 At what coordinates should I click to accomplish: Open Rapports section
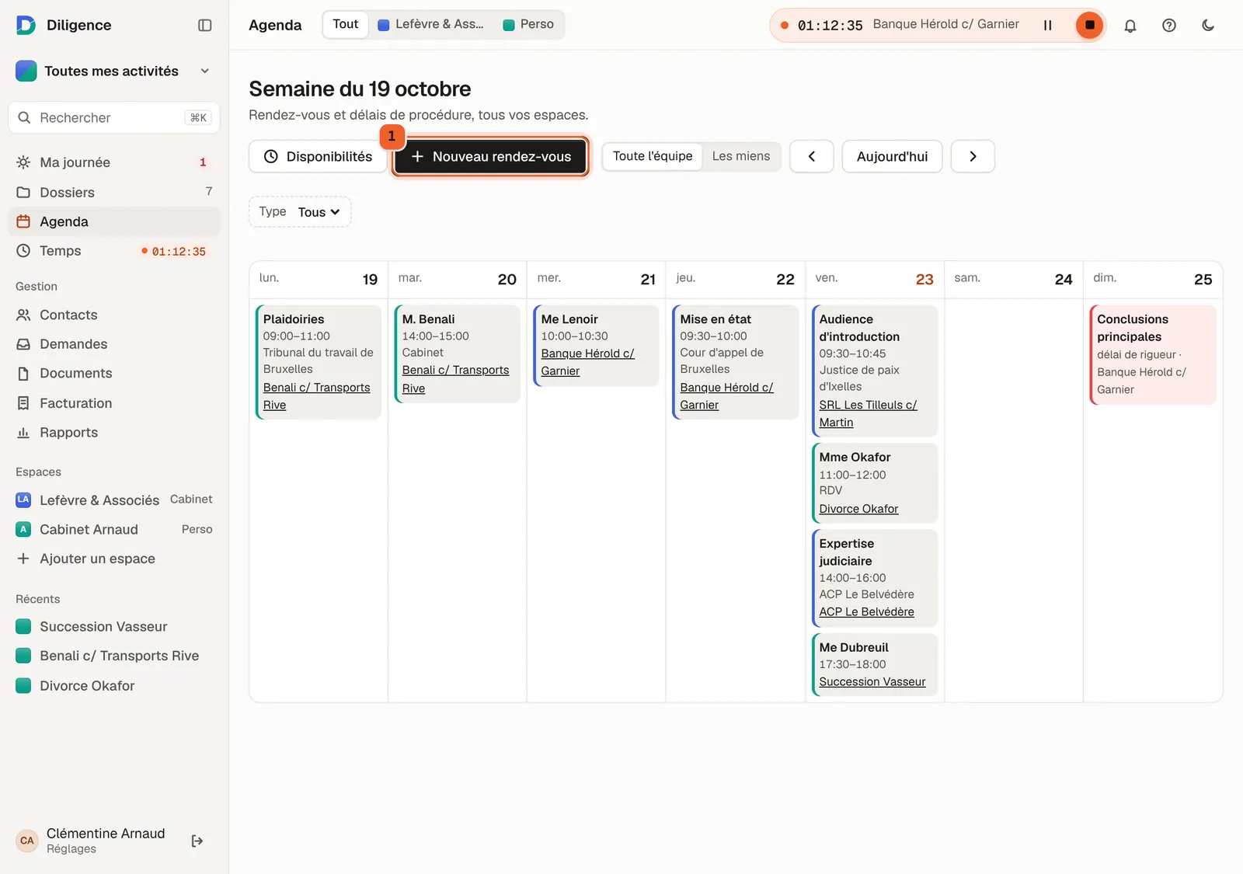coord(114,433)
